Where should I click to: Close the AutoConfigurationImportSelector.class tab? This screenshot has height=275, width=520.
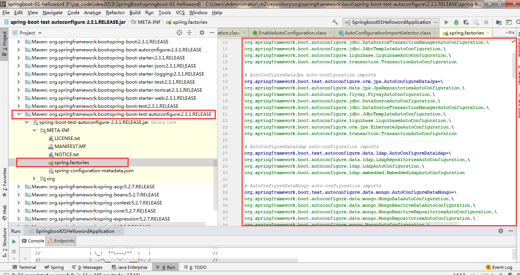[436, 33]
